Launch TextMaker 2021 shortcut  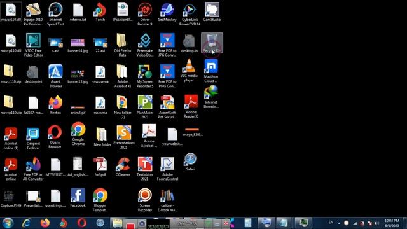pyautogui.click(x=145, y=169)
